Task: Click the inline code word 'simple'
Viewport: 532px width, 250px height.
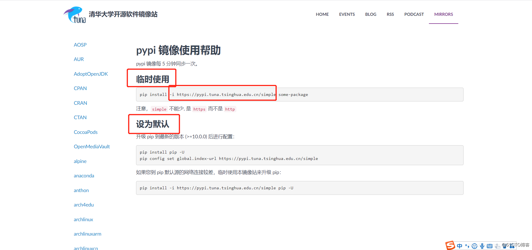Action: (x=159, y=109)
